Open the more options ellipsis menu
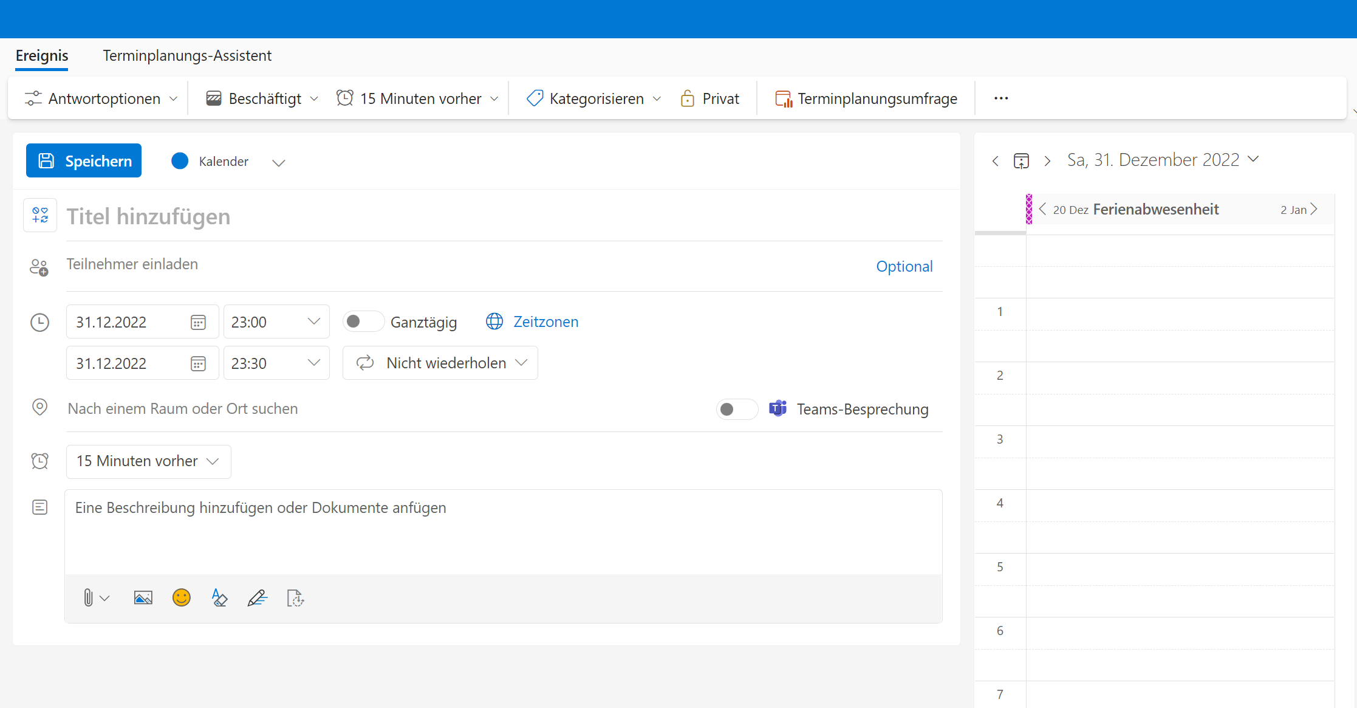 pos(1001,98)
